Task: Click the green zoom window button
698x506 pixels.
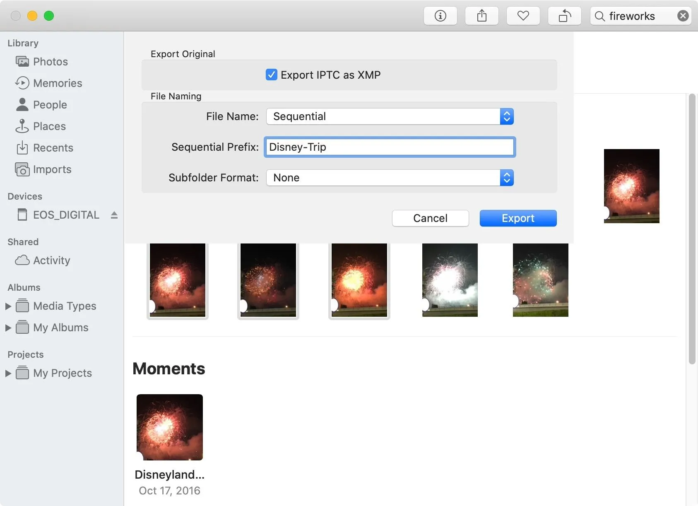Action: 49,16
